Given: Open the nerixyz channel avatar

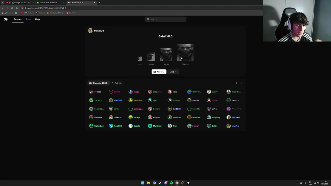Looking at the screenshot, I should click(x=130, y=117).
